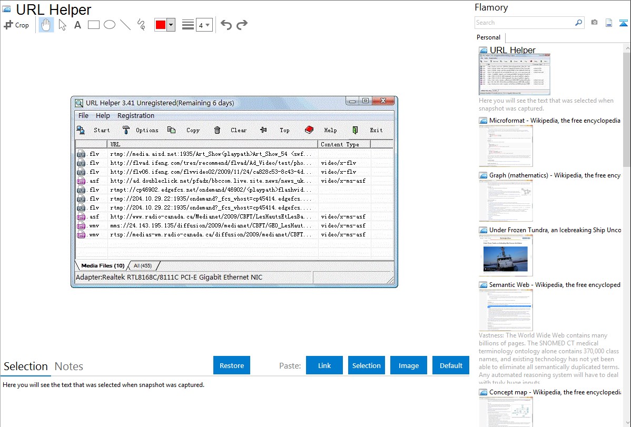Open the Registration menu
Image resolution: width=631 pixels, height=427 pixels.
point(135,115)
